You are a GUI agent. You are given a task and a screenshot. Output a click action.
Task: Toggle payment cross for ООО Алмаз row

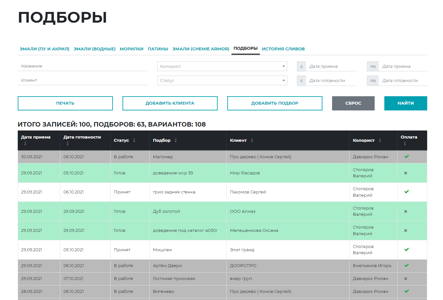[x=406, y=212]
